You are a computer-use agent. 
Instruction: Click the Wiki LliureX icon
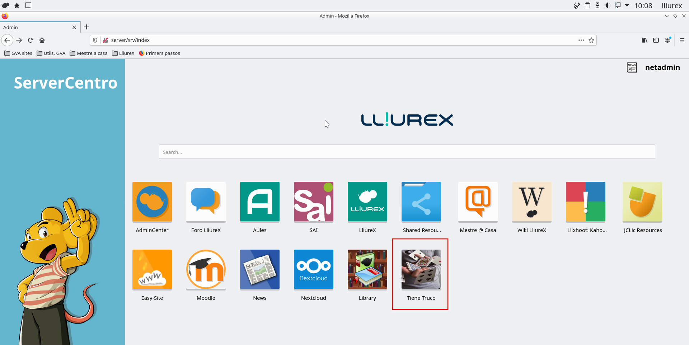[531, 202]
